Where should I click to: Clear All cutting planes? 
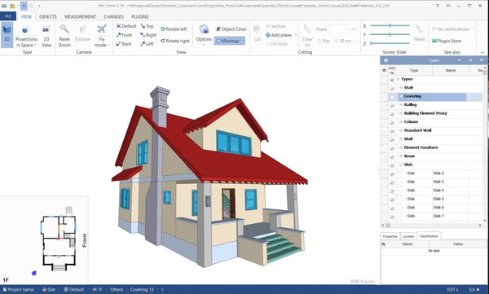click(x=307, y=36)
